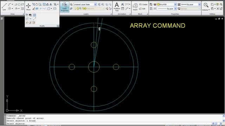Viewport: 225px width, 126px height.
Task: Click the lineweight lines icon
Action: tap(179, 5)
